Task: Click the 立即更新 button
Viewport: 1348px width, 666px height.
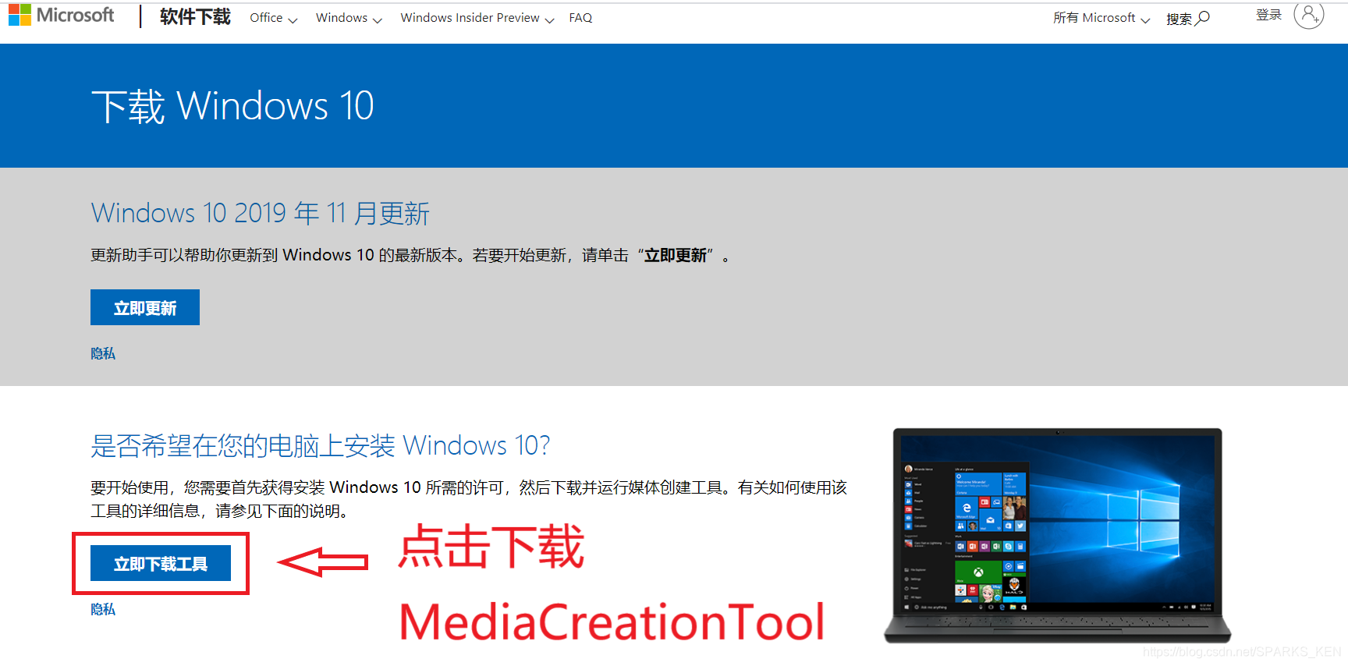Action: (x=145, y=307)
